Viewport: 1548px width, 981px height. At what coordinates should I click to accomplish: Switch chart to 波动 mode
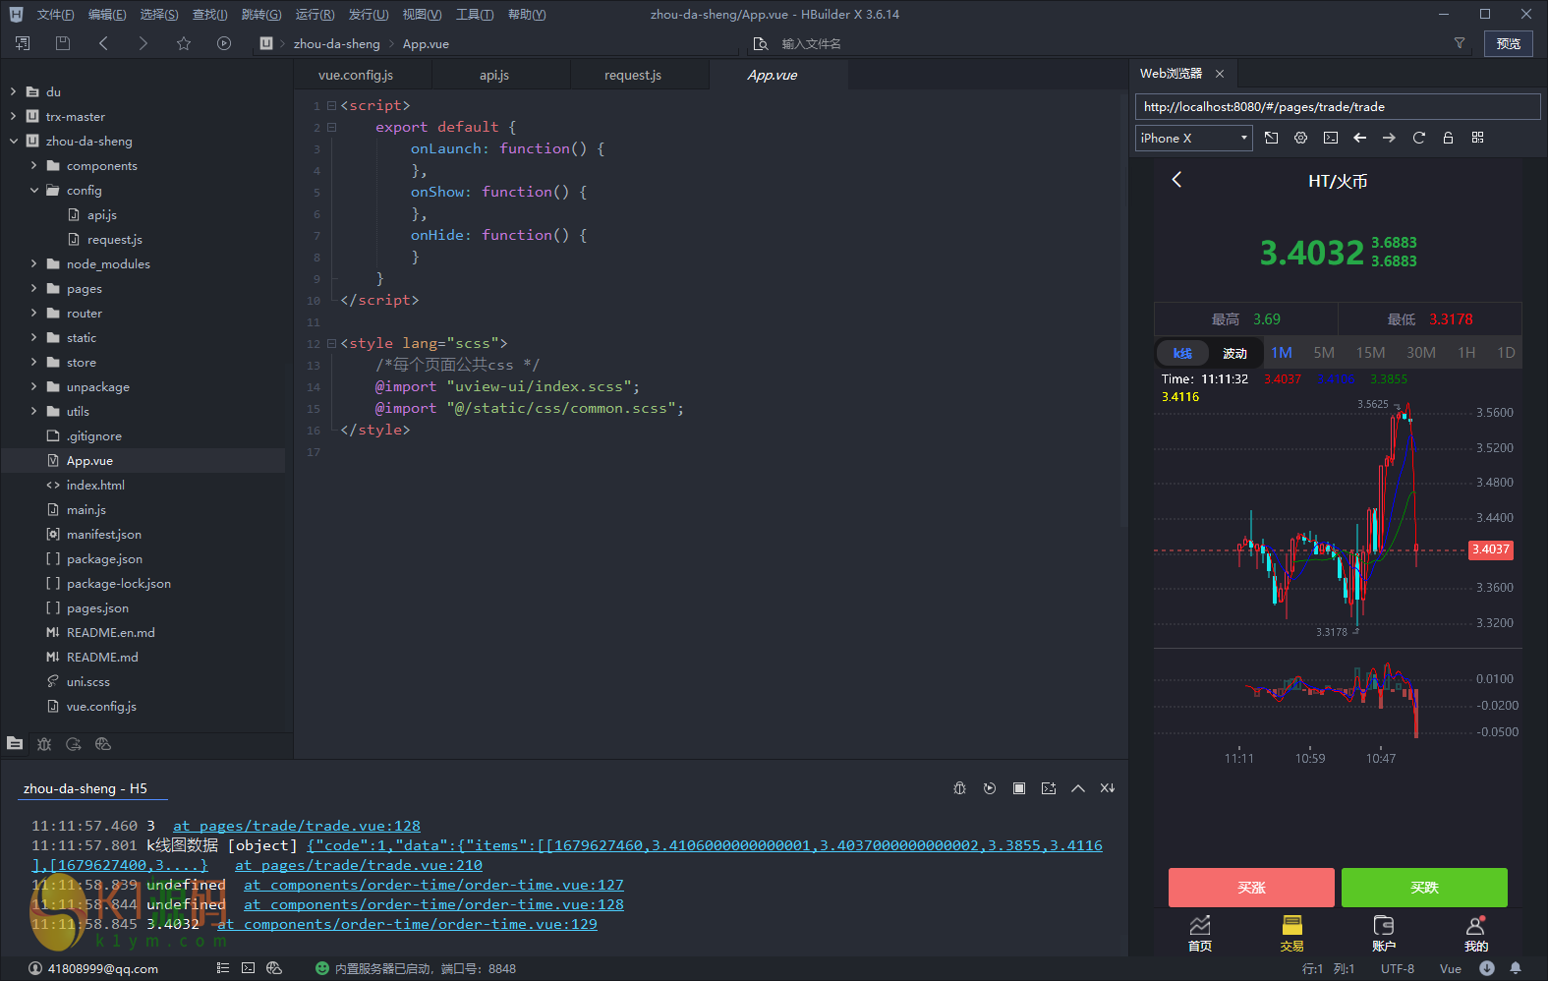1234,353
